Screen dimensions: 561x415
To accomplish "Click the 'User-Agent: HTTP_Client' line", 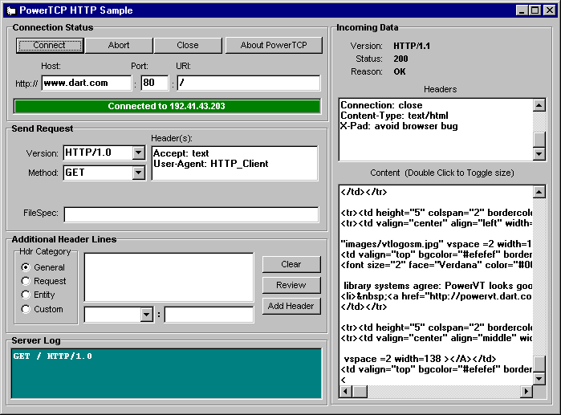I will (211, 164).
